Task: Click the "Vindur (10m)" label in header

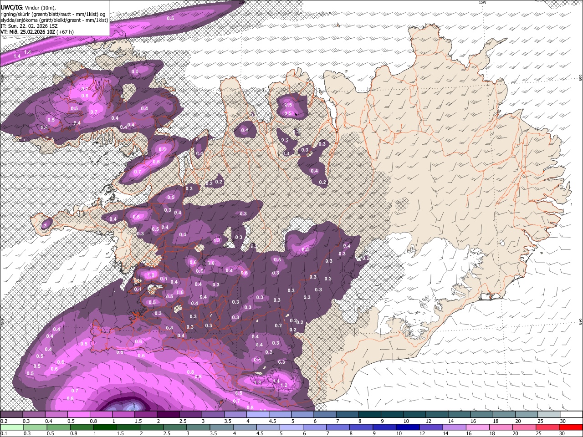Action: [x=40, y=7]
